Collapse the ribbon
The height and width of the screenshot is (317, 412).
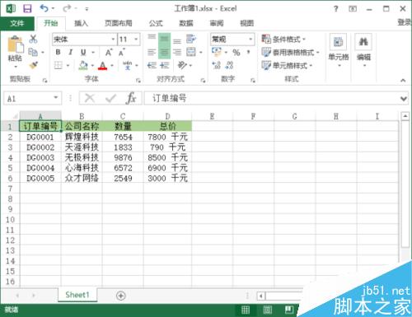pos(403,81)
